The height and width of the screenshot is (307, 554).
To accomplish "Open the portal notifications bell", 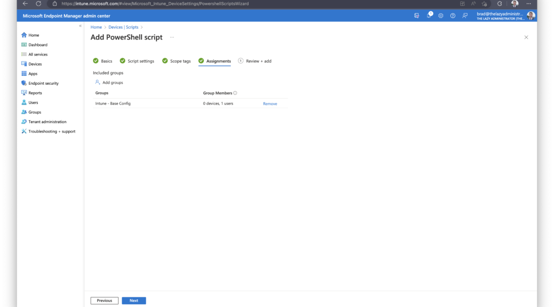I will (x=429, y=15).
